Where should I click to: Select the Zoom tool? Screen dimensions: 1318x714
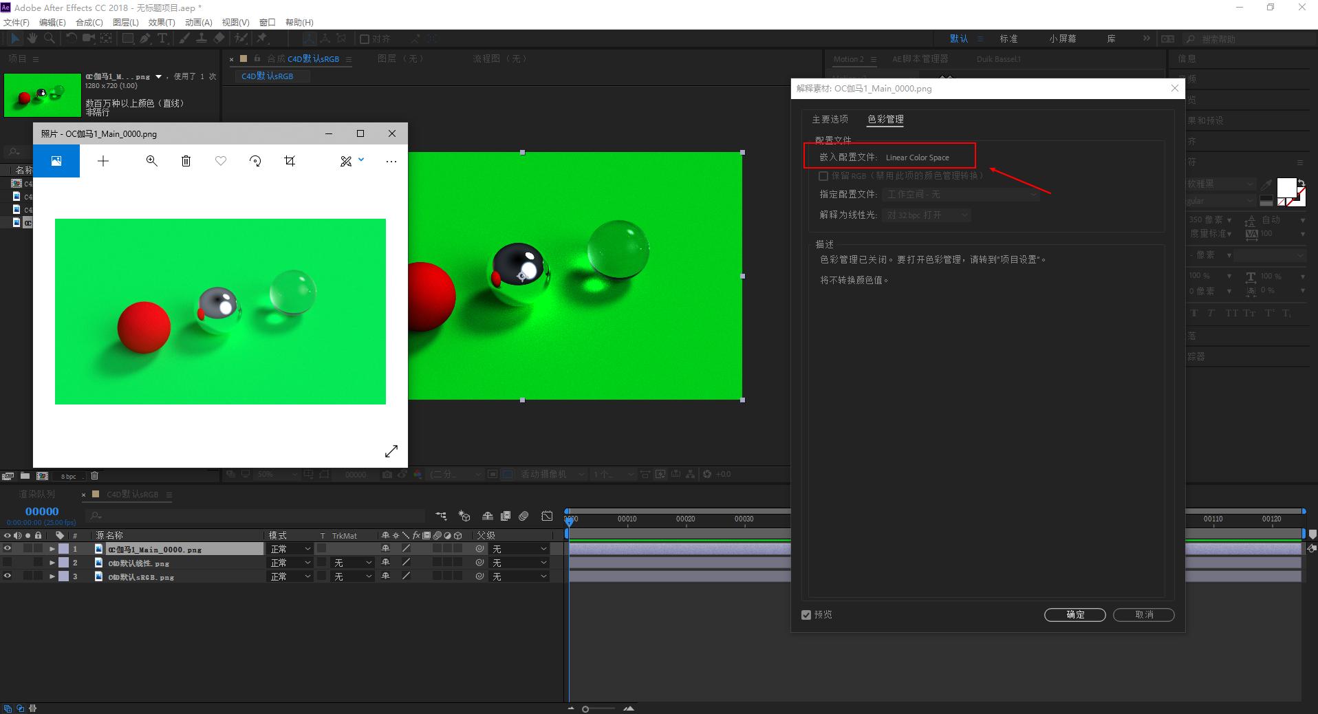(x=49, y=39)
